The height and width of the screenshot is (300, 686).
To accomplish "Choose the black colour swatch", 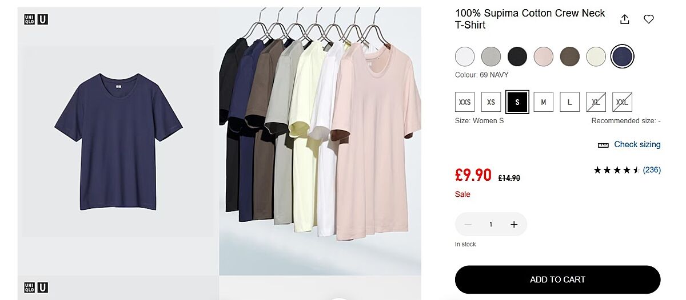I will pos(517,56).
